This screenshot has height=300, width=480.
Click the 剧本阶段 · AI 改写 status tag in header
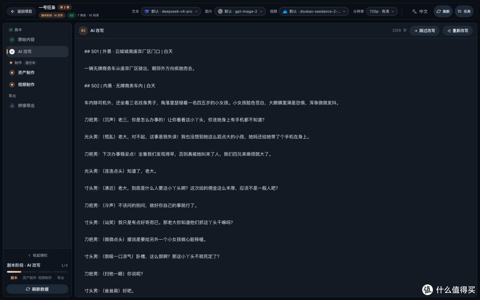pos(52,15)
